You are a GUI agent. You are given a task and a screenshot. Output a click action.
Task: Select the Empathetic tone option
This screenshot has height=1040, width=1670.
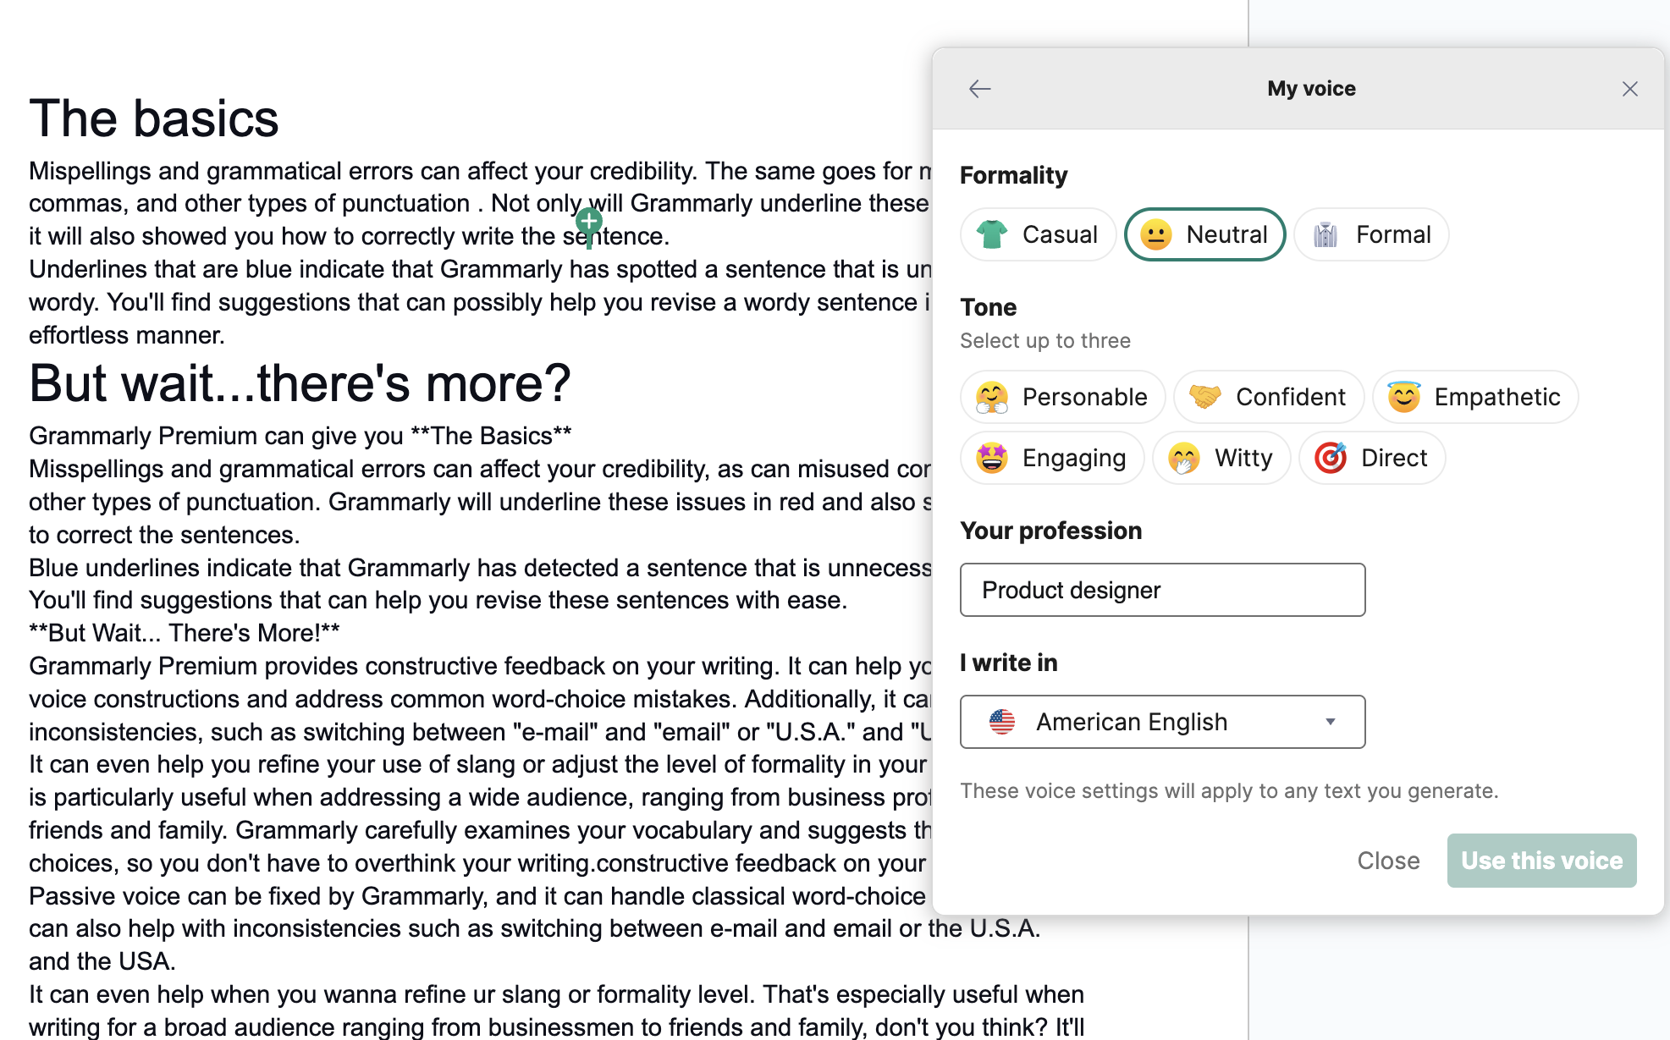coord(1474,397)
